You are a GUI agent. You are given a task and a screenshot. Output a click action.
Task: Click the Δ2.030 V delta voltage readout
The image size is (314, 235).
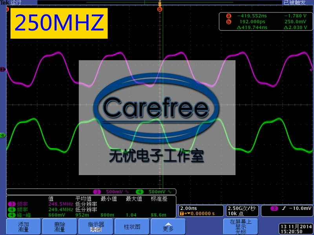point(296,27)
